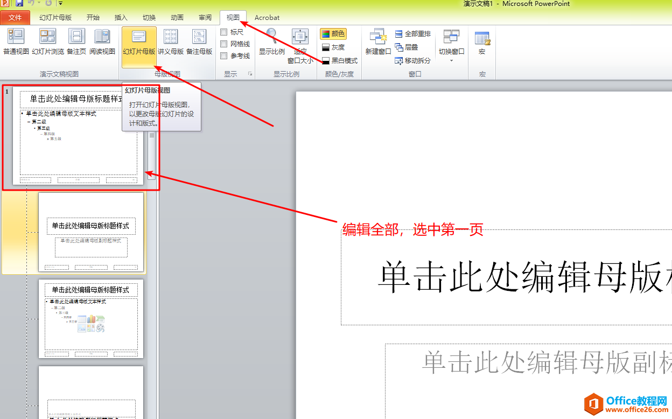Select 灰度 grayscale mode
This screenshot has width=672, height=419.
pos(333,47)
